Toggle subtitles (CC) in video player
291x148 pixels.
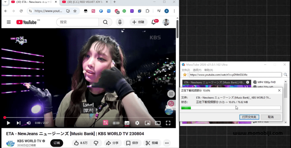[x=127, y=123]
